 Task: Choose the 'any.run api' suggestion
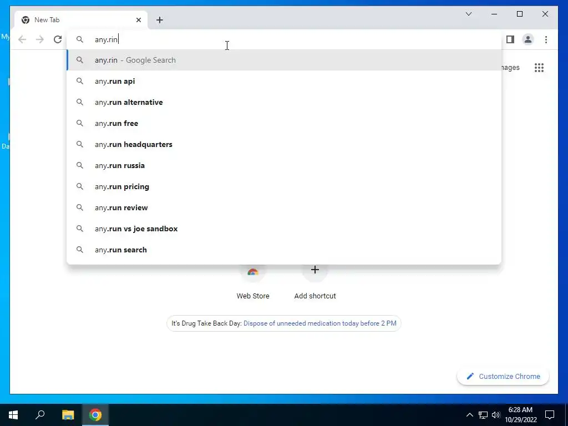click(x=284, y=81)
